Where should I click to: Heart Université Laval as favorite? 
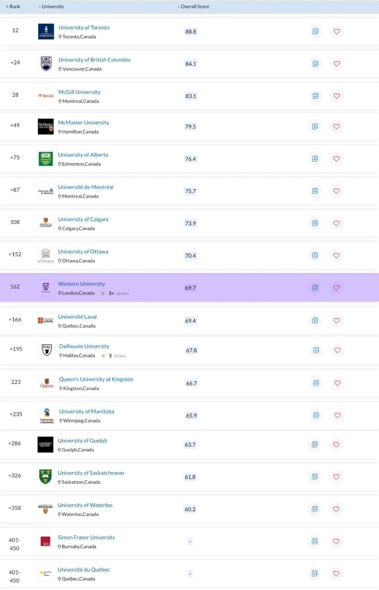pos(336,321)
